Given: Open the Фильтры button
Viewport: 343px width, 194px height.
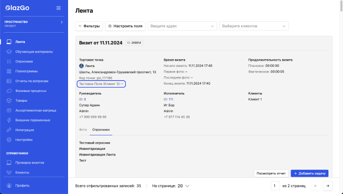Looking at the screenshot, I should click(89, 26).
